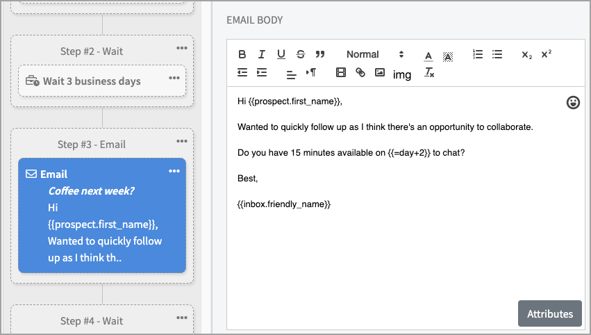Insert a numbered list

tap(478, 54)
